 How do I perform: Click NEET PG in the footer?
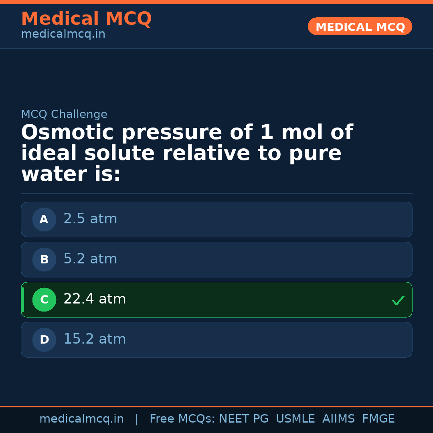pos(243,419)
